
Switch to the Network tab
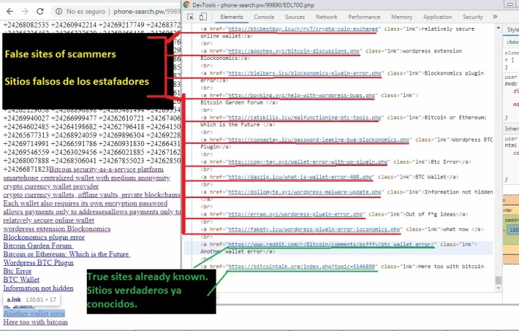[326, 17]
